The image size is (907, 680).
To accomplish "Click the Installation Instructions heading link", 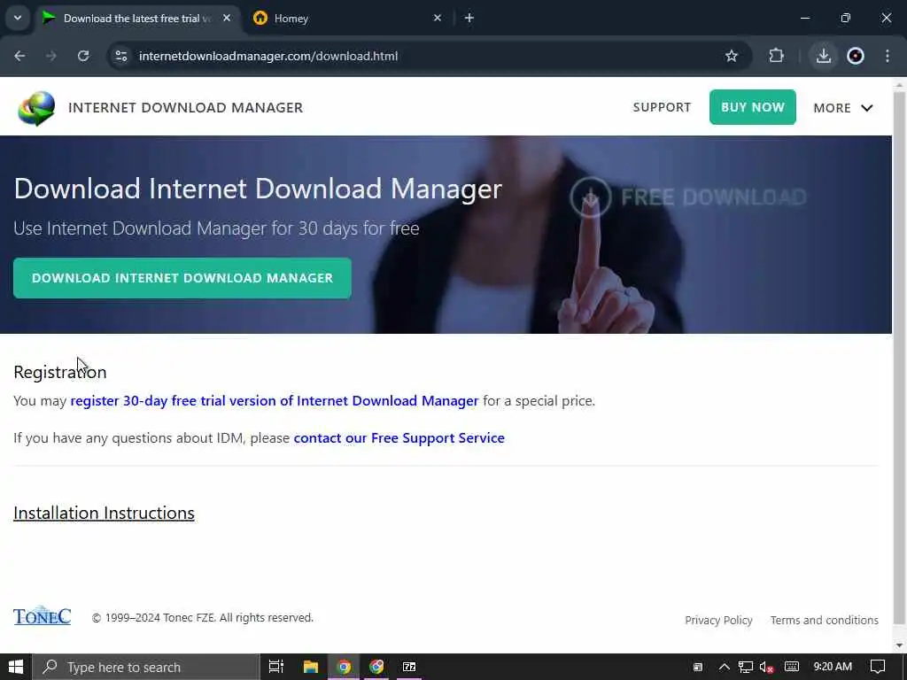I will point(105,513).
